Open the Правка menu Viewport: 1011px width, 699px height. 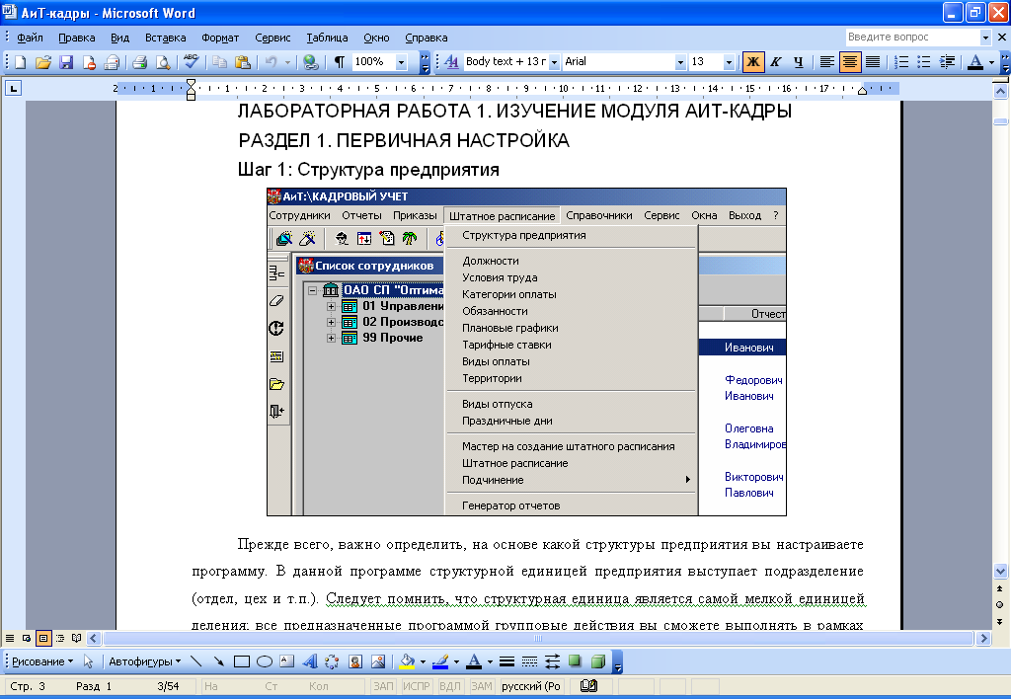tap(77, 38)
